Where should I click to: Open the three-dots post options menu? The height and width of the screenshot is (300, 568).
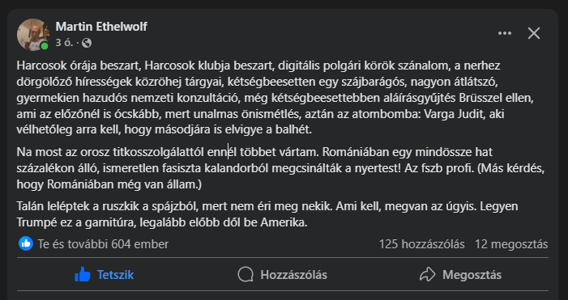[x=505, y=33]
